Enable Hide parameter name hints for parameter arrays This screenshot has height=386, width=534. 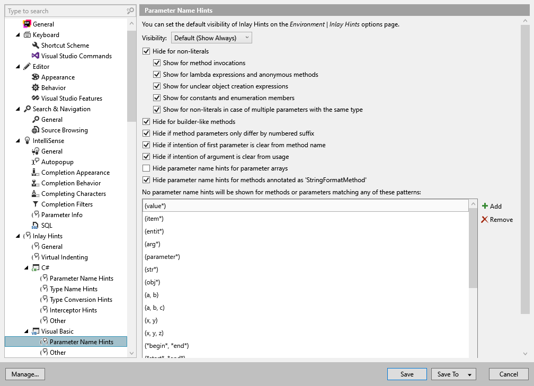point(146,168)
